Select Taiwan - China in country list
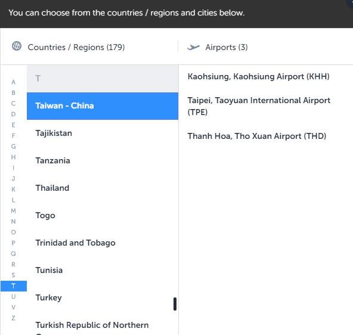This screenshot has height=335, width=353. 103,106
